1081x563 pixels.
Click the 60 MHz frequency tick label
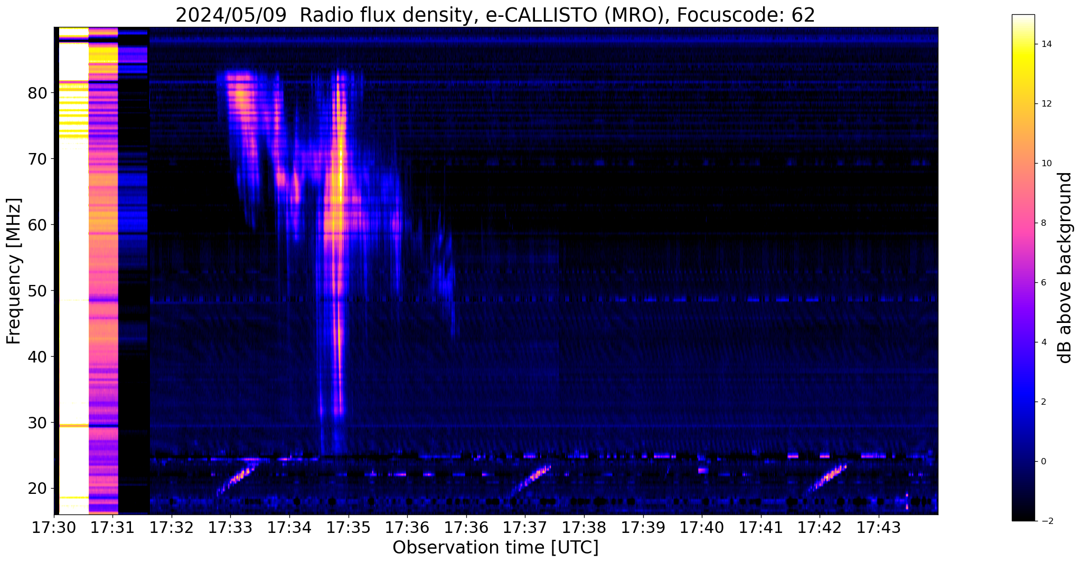[37, 225]
